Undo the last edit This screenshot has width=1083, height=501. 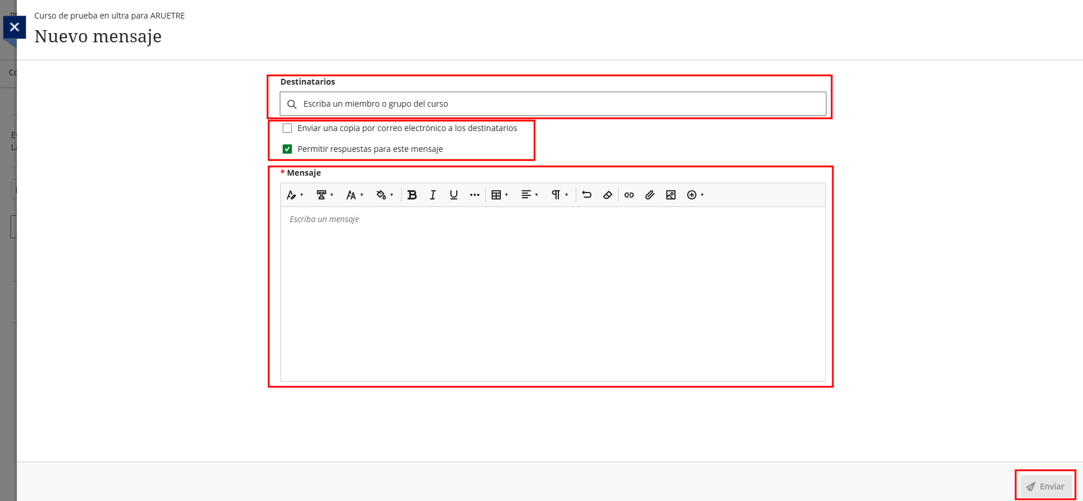coord(587,195)
